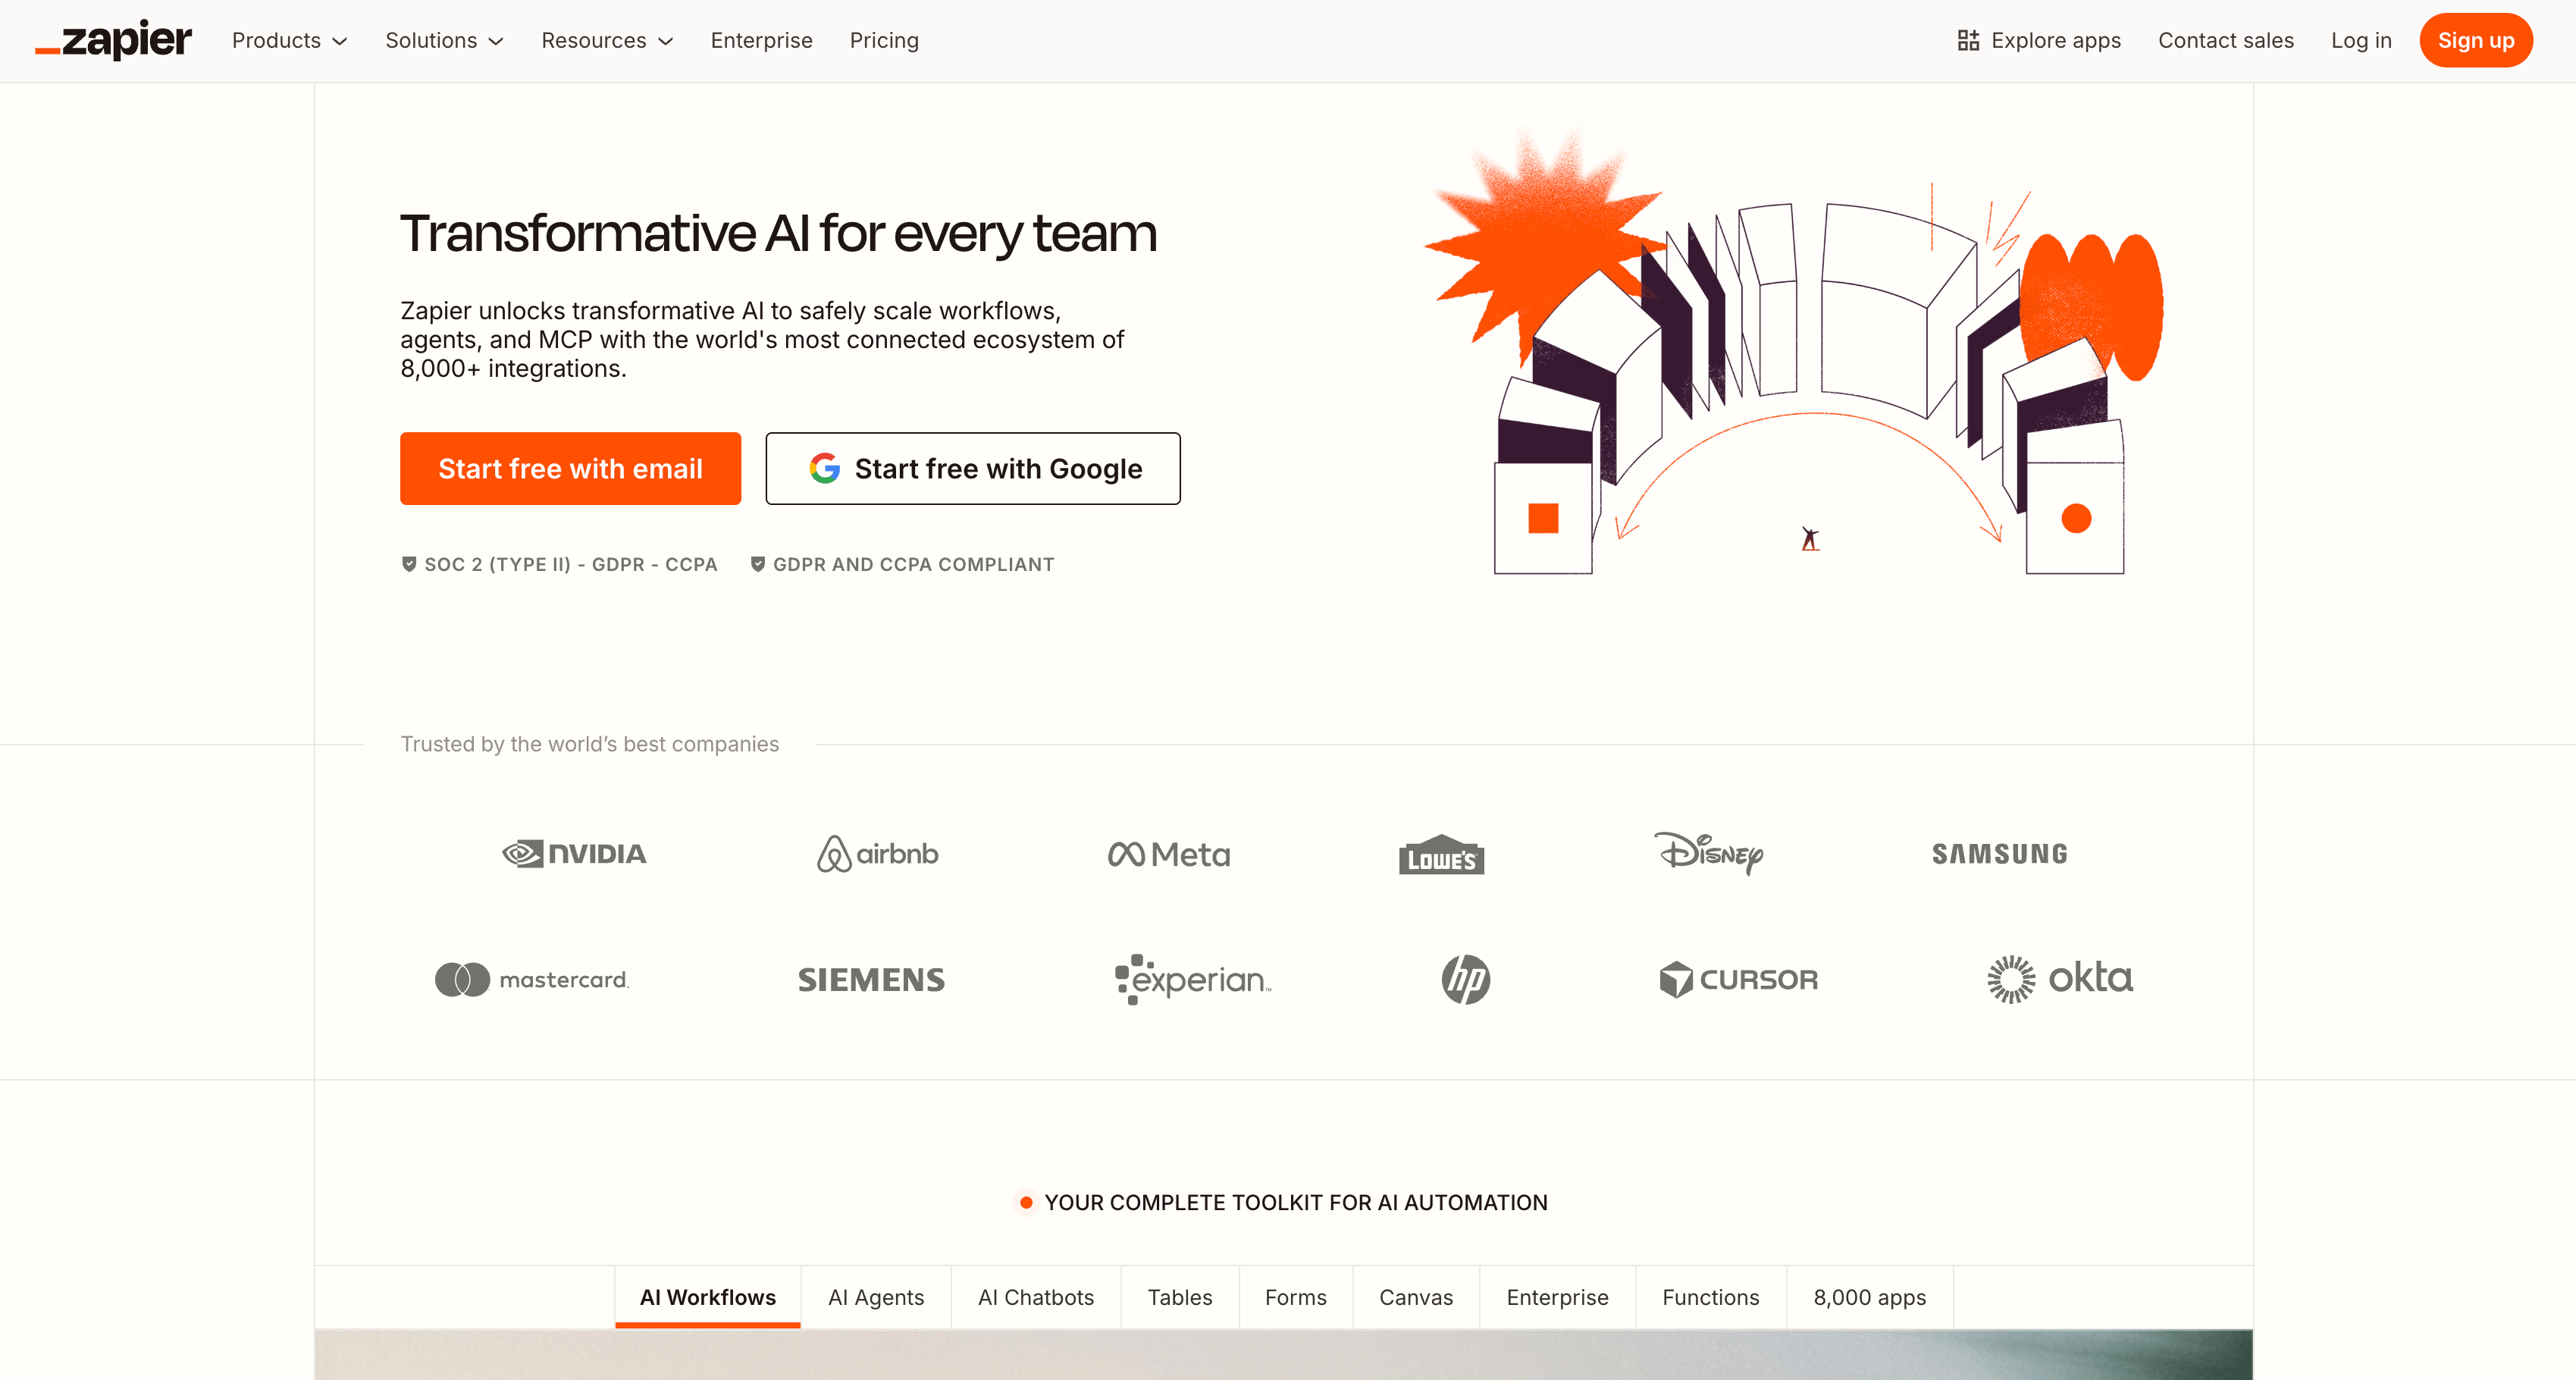Open the Enterprise page from the navbar

(x=761, y=41)
